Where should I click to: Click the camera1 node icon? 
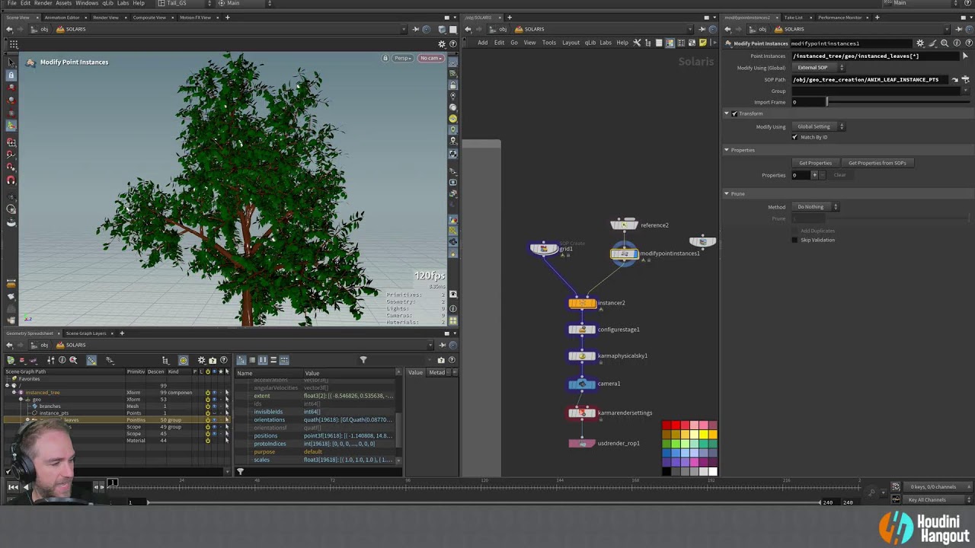point(582,384)
